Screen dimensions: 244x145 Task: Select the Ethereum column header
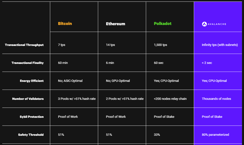tap(115, 24)
